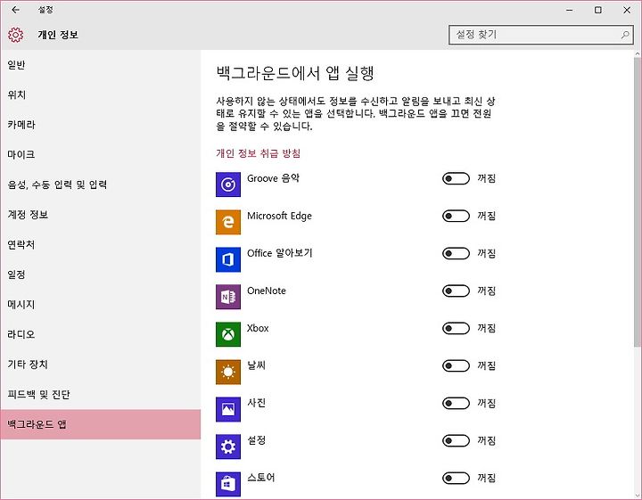Toggle background switch for OneNote
The height and width of the screenshot is (500, 642).
pyautogui.click(x=456, y=291)
